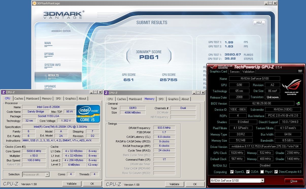
Task: Click the 3DMark Vantage title bar icon
Action: tap(34, 3)
